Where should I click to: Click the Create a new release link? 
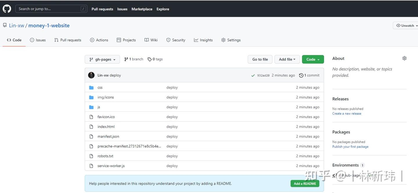pos(347,113)
